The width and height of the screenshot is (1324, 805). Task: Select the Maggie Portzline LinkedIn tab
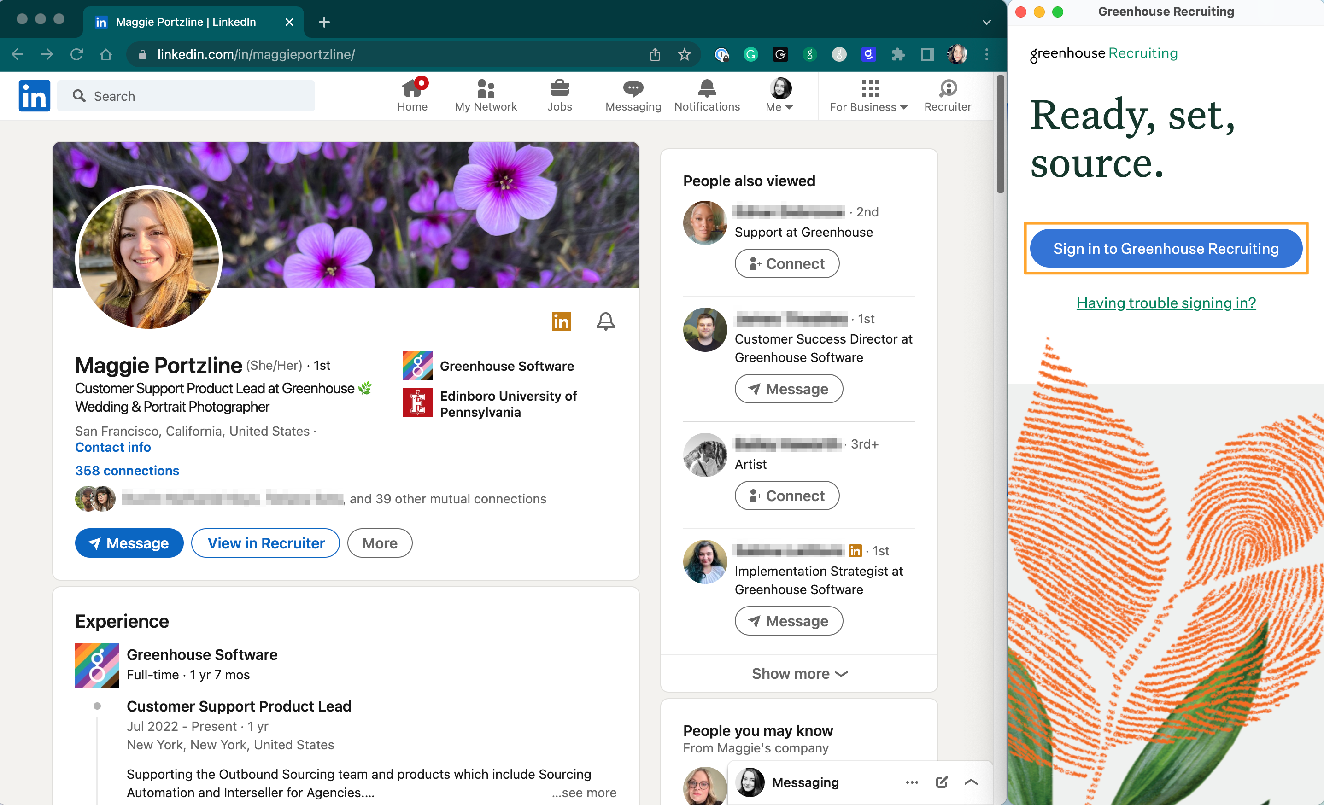tap(187, 22)
